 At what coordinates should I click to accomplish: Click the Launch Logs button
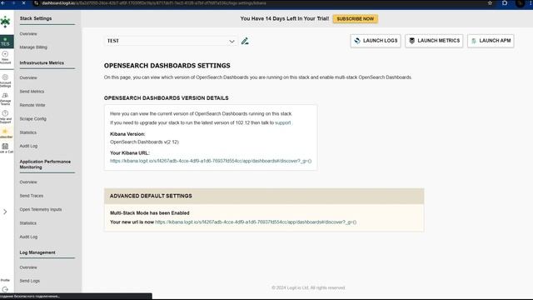pos(376,41)
